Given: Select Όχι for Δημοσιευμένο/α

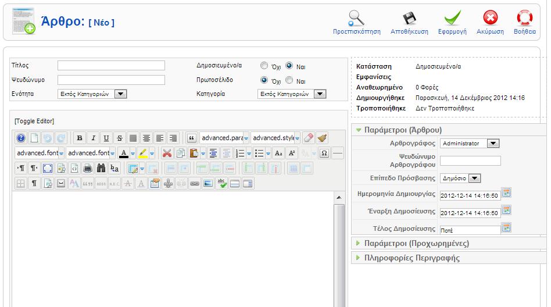Looking at the screenshot, I should [264, 65].
